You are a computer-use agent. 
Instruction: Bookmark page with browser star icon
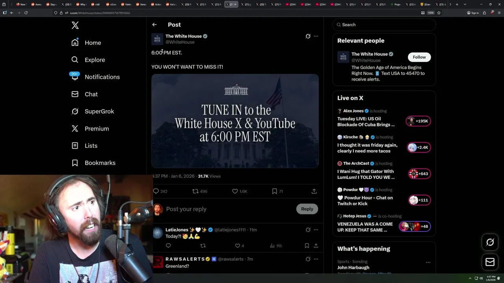tap(439, 13)
